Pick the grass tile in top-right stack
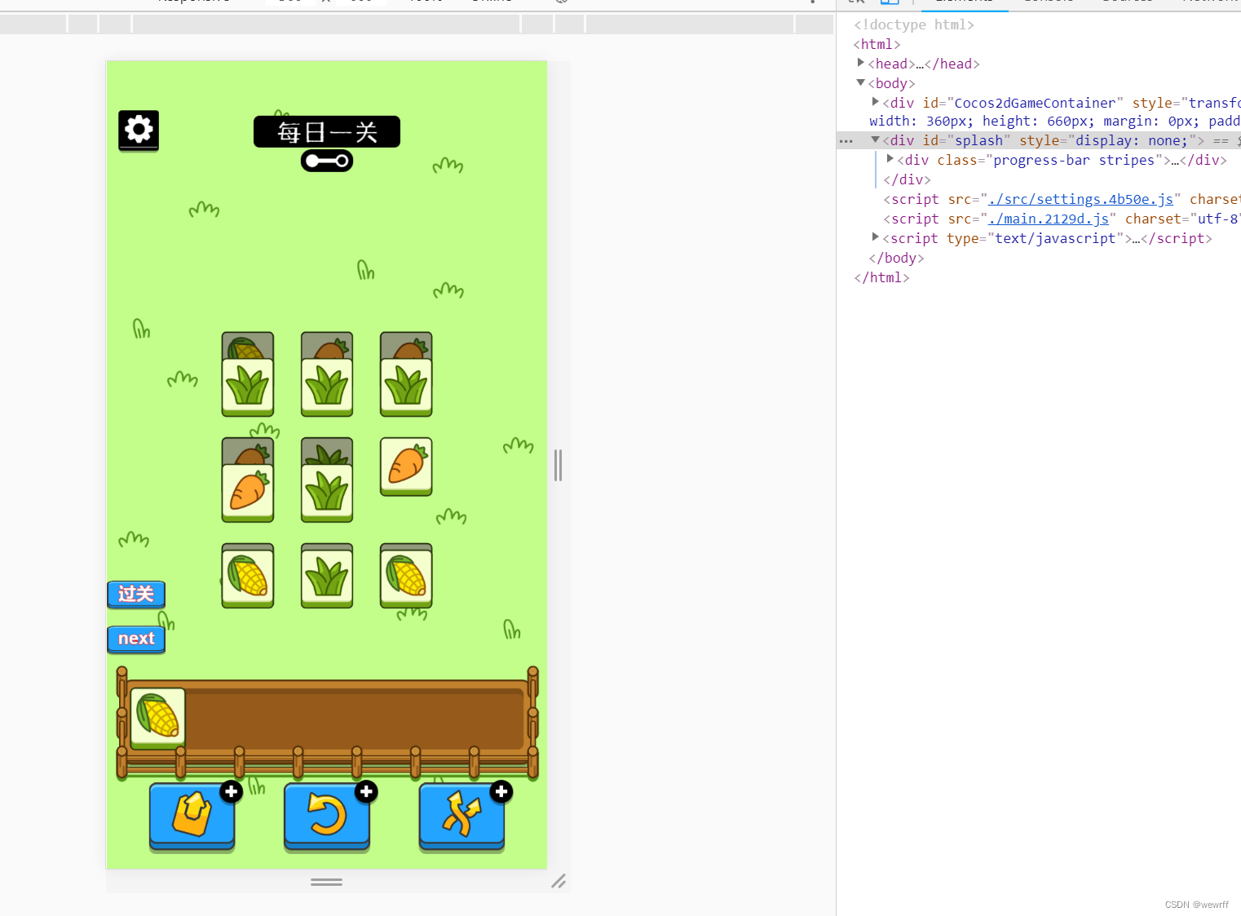 (406, 387)
